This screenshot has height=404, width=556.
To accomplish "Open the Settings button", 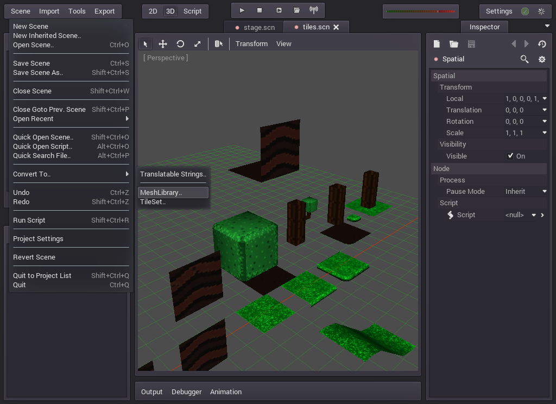I will click(x=499, y=11).
